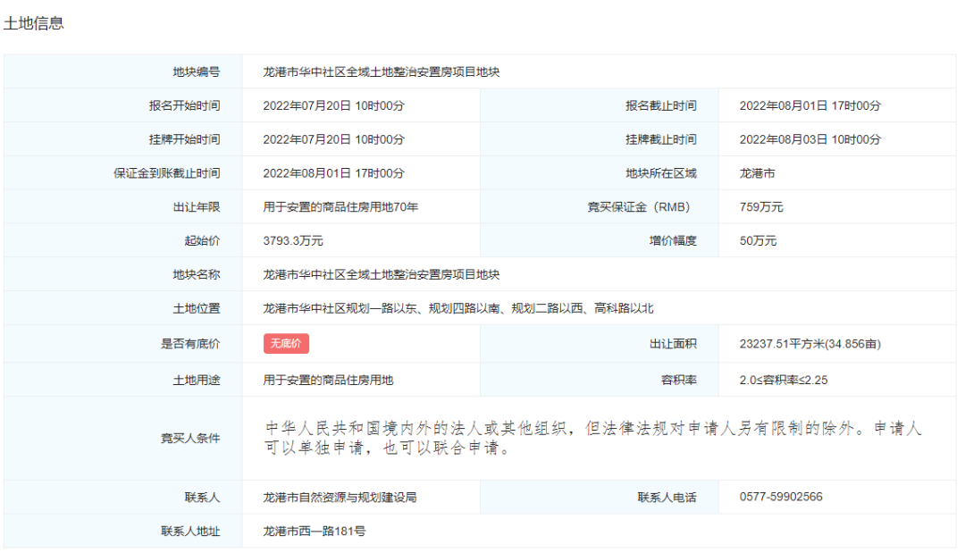Click the 竞买保证金（RMB） label
The height and width of the screenshot is (553, 965).
click(642, 207)
